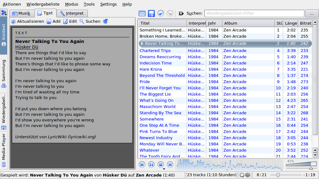This screenshot has width=319, height=179.
Task: Adjust the volume slider at 81%
Action: [301, 164]
